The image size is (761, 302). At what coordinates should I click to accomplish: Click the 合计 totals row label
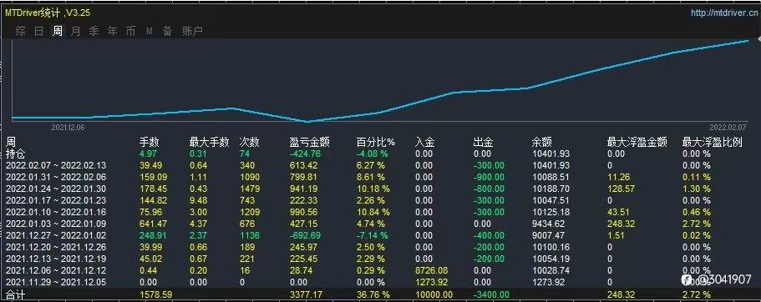point(15,294)
